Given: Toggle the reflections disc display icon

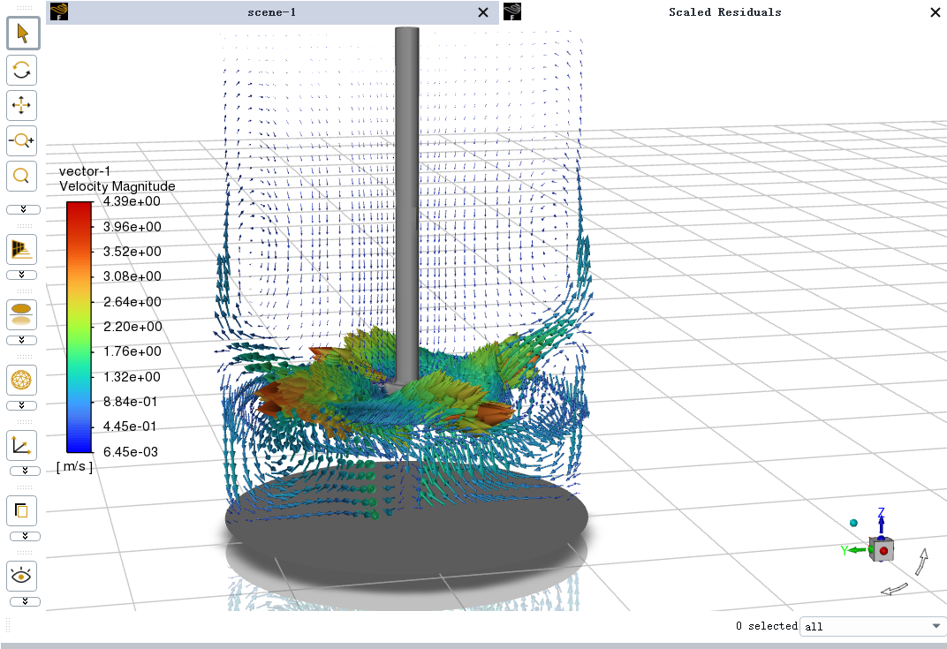Looking at the screenshot, I should tap(22, 314).
